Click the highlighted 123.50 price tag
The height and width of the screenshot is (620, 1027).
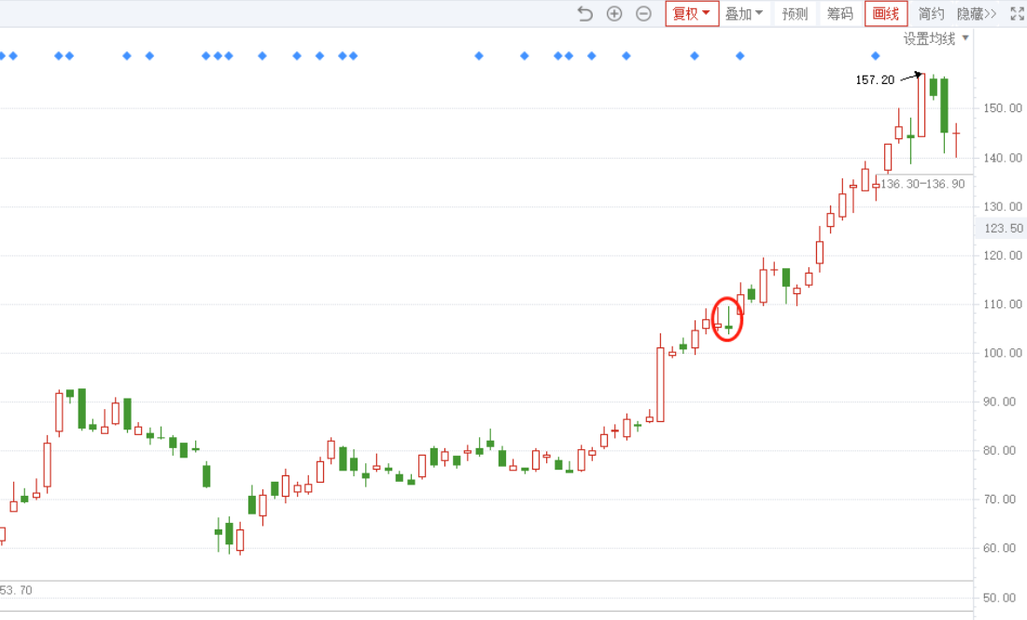coord(1002,229)
